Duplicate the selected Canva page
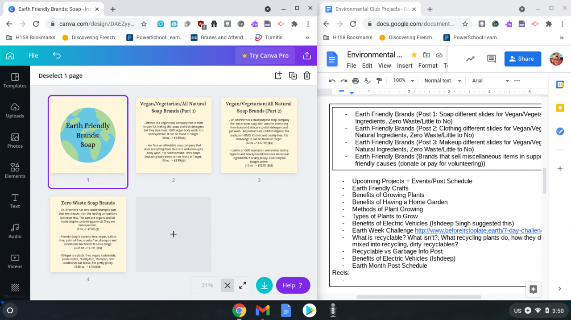This screenshot has width=571, height=320. [x=293, y=75]
